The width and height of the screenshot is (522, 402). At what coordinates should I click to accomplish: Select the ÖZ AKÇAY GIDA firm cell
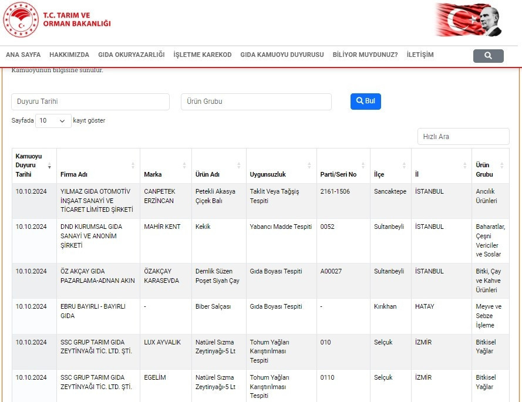coord(98,281)
